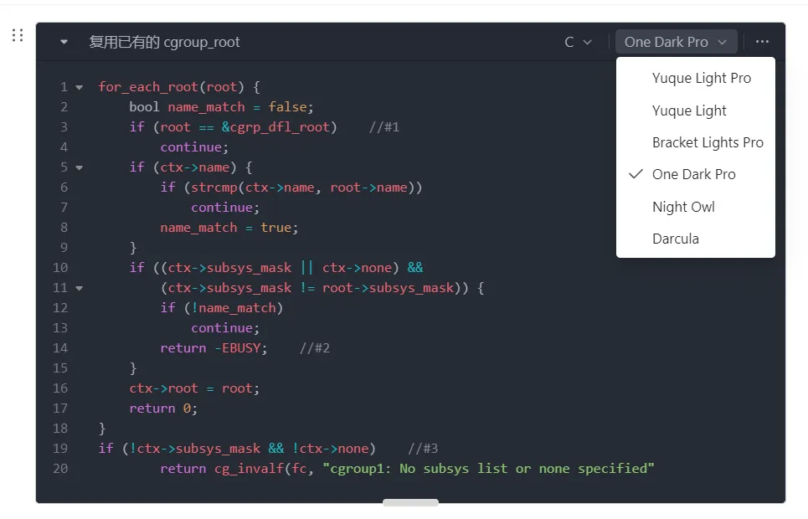Click the horizontal scrollbar thumb under the code

tap(411, 502)
